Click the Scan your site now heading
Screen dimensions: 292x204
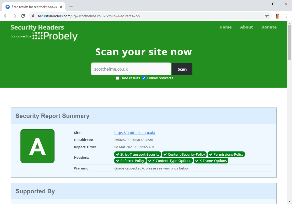(x=144, y=52)
